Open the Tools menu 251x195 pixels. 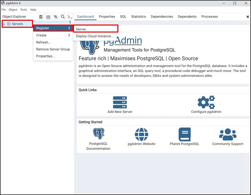(x=24, y=10)
